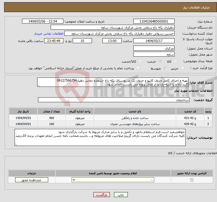Click service code ج-42-429 cell

pos(190,124)
